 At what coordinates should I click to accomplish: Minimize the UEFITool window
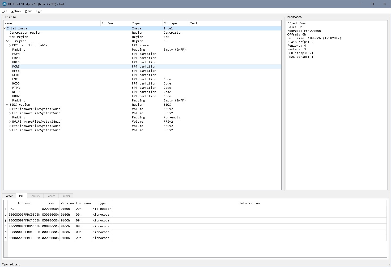click(x=360, y=4)
